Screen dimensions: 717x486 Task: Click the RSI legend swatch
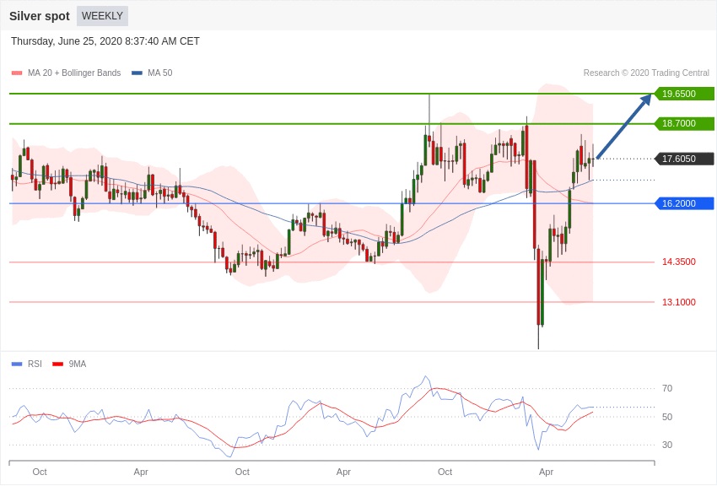click(x=17, y=364)
